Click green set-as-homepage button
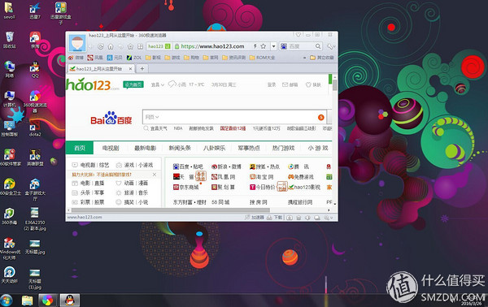Screen dimensions: 488x307 (x=133, y=84)
